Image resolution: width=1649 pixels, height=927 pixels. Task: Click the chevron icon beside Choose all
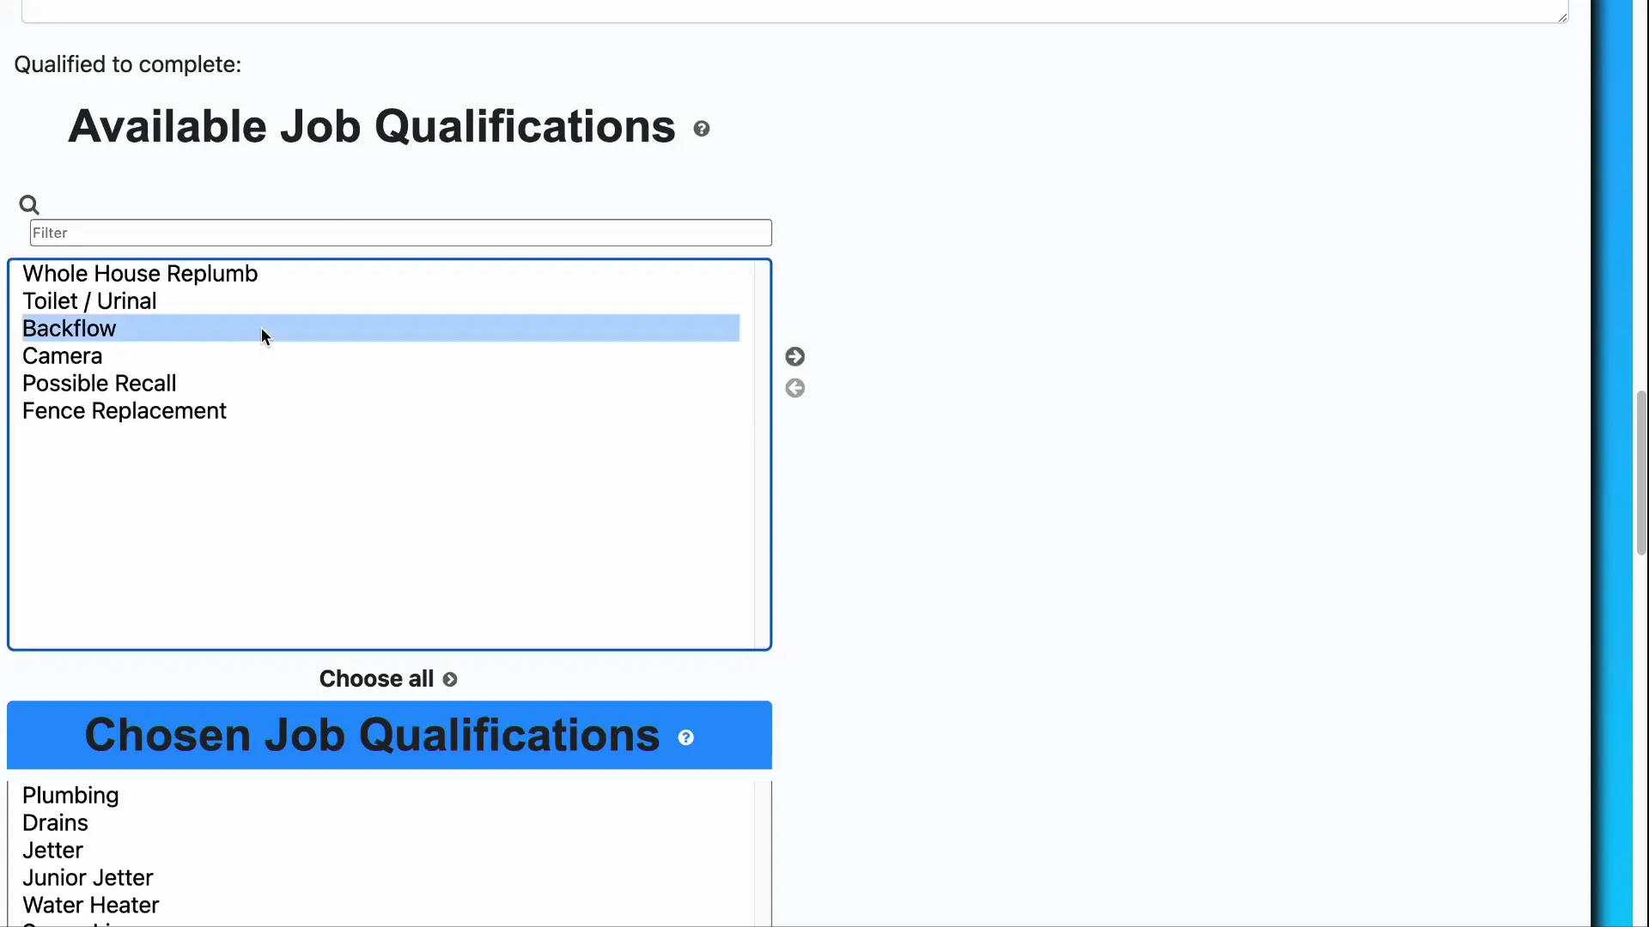pyautogui.click(x=450, y=679)
